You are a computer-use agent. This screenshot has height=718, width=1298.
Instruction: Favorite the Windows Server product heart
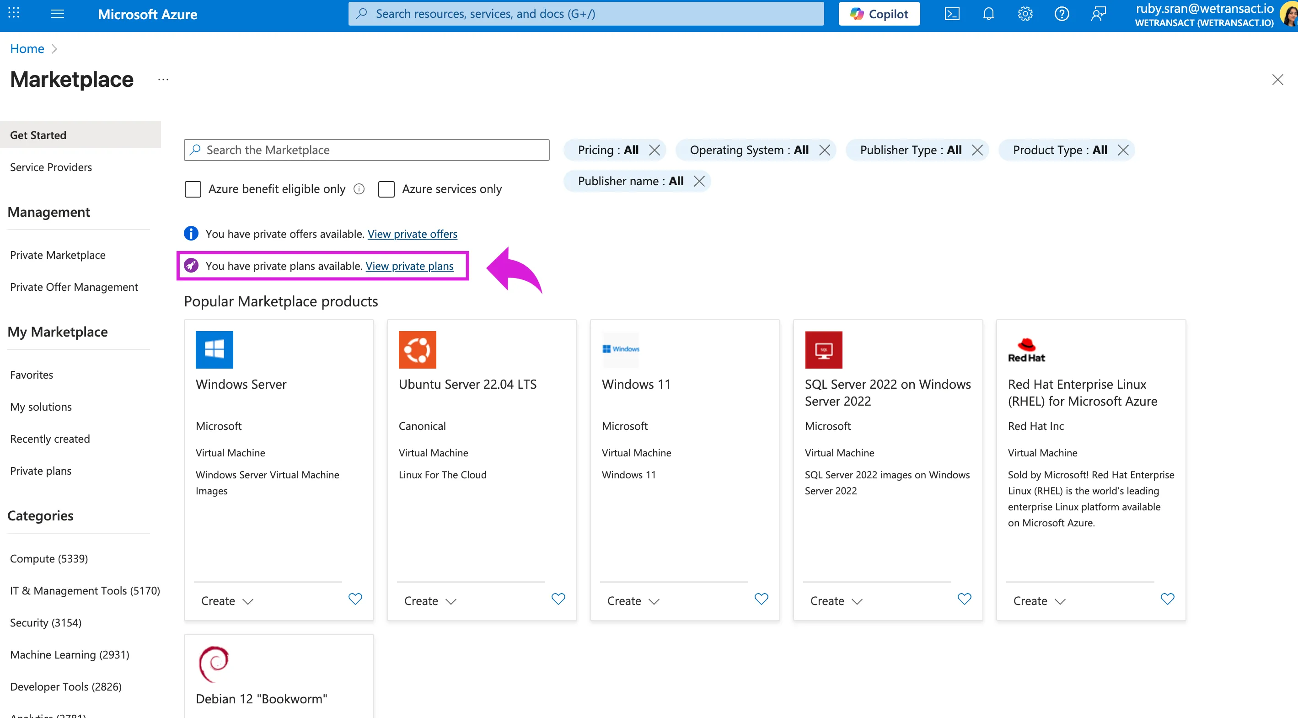[355, 599]
